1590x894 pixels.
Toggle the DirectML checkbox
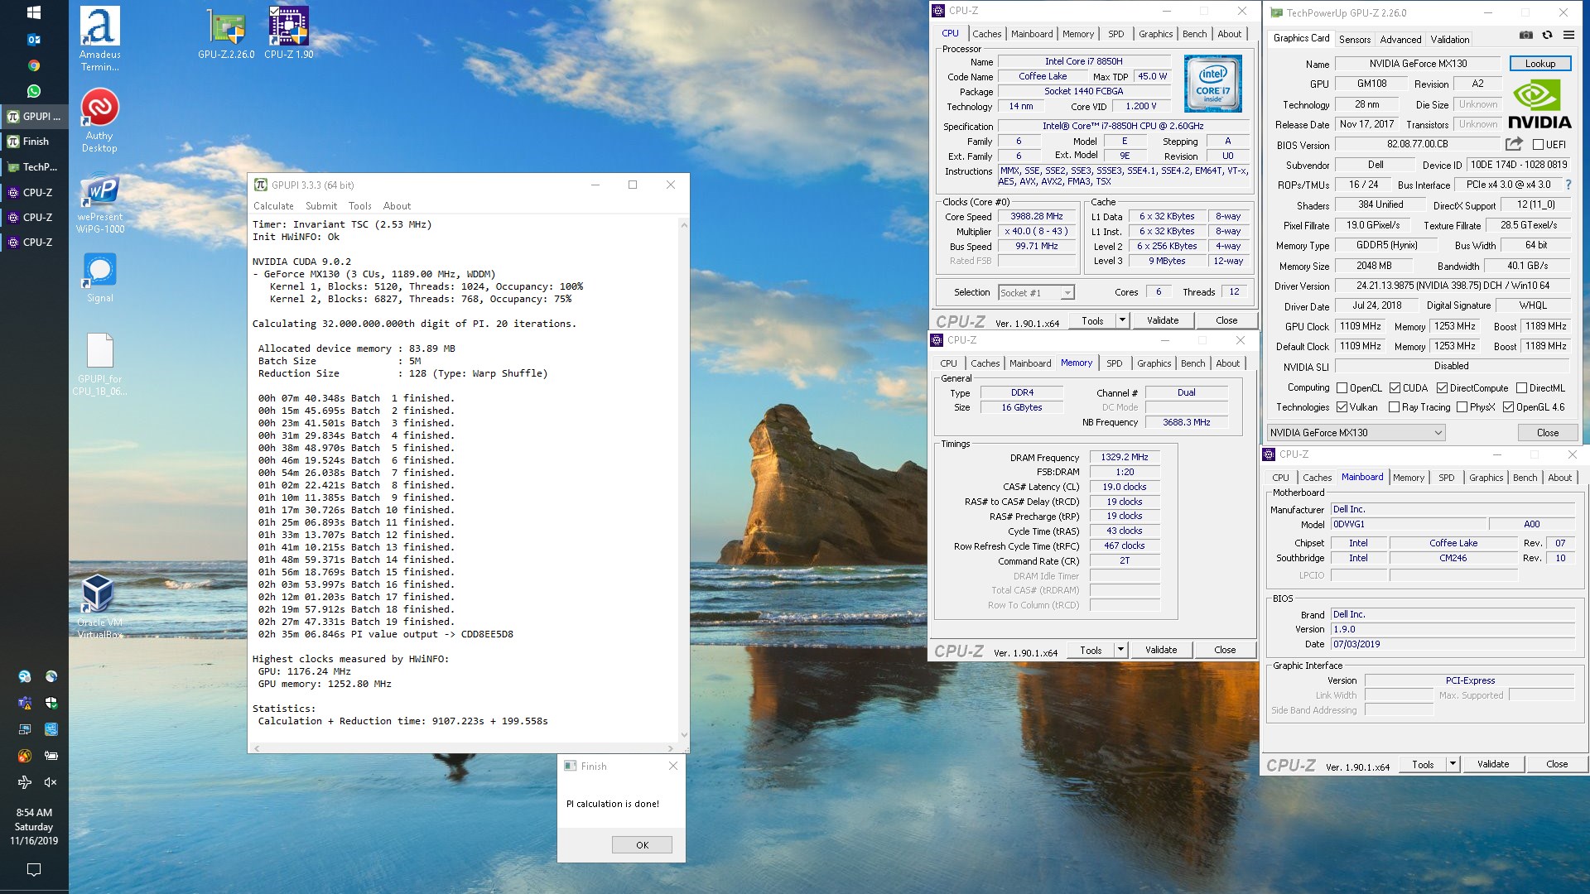1522,387
